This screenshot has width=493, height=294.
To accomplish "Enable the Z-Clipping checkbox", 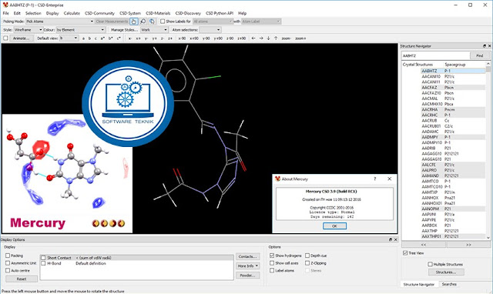I will [x=307, y=263].
